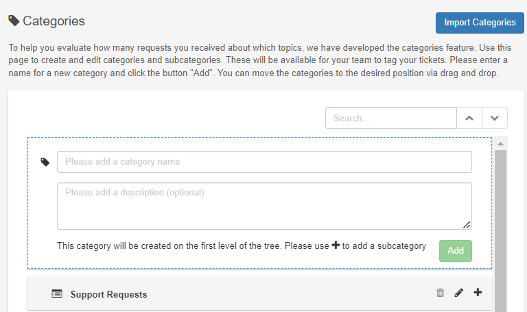Click the category name input field
The image size is (527, 312).
(264, 162)
